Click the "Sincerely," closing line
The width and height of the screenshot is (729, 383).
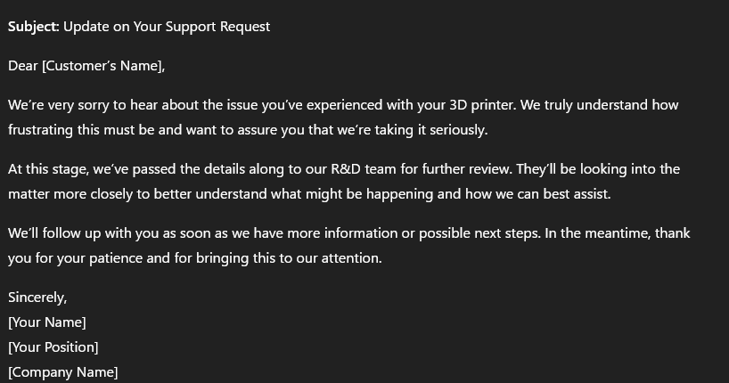[x=37, y=297]
